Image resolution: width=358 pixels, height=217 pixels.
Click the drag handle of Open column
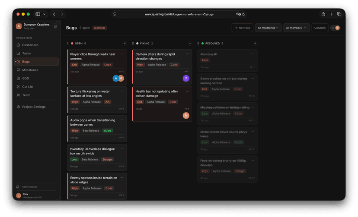click(67, 44)
